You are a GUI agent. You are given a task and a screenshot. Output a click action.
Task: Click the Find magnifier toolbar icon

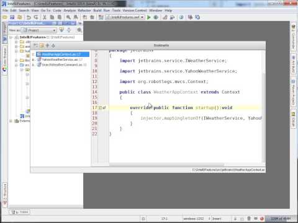click(68, 17)
